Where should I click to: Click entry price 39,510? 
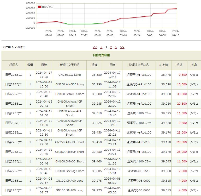pyautogui.click(x=97, y=113)
